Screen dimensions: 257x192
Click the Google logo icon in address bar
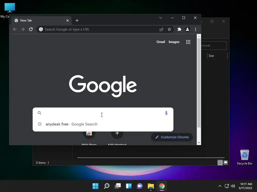[41, 29]
